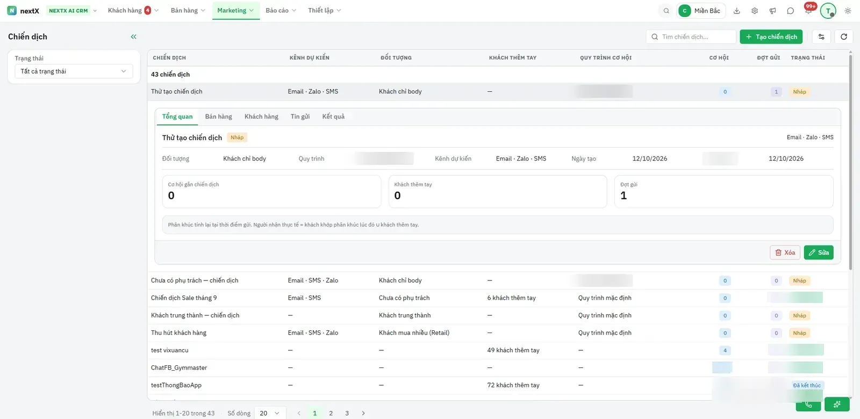Click the vertical scrollbar of campaign list

click(x=850, y=161)
